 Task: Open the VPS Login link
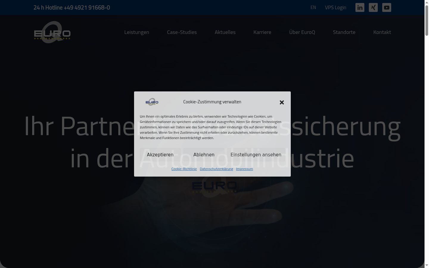[x=335, y=7]
